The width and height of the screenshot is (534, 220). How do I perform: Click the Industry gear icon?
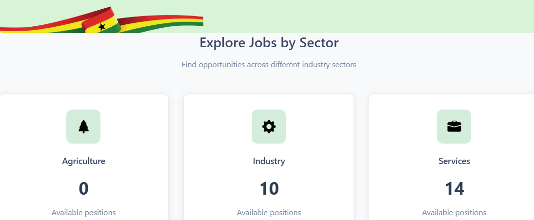[269, 127]
